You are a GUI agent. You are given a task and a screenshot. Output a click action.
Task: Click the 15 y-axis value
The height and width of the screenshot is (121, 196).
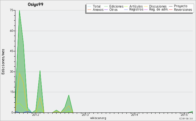click(11, 92)
